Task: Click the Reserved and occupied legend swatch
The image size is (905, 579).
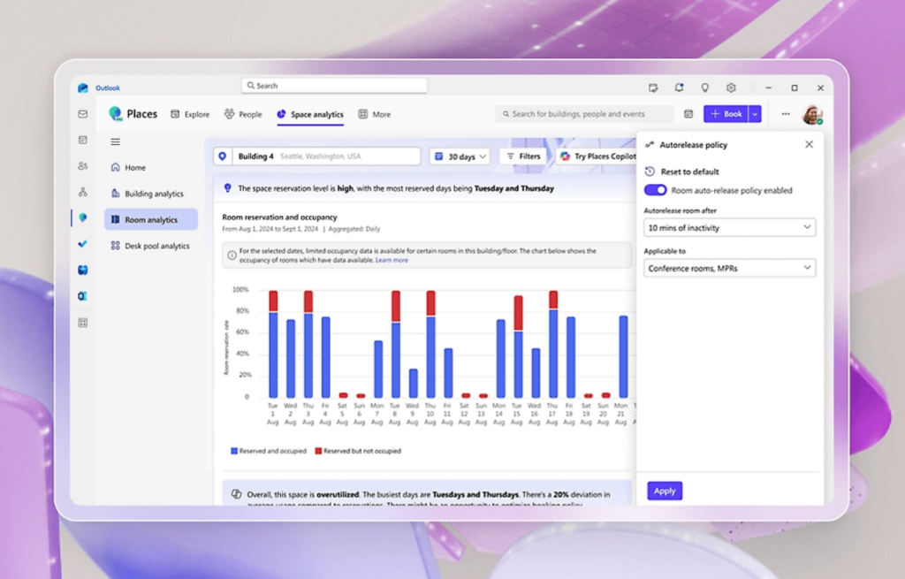Action: coord(233,451)
